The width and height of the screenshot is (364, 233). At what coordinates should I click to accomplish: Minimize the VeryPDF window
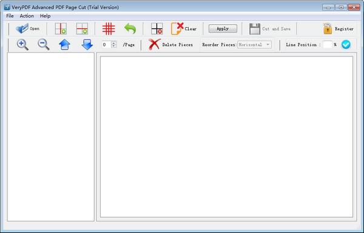328,7
